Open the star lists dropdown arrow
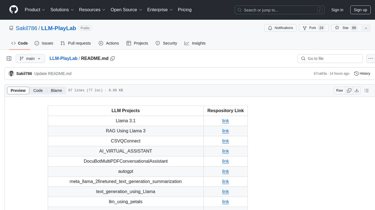 pyautogui.click(x=366, y=28)
